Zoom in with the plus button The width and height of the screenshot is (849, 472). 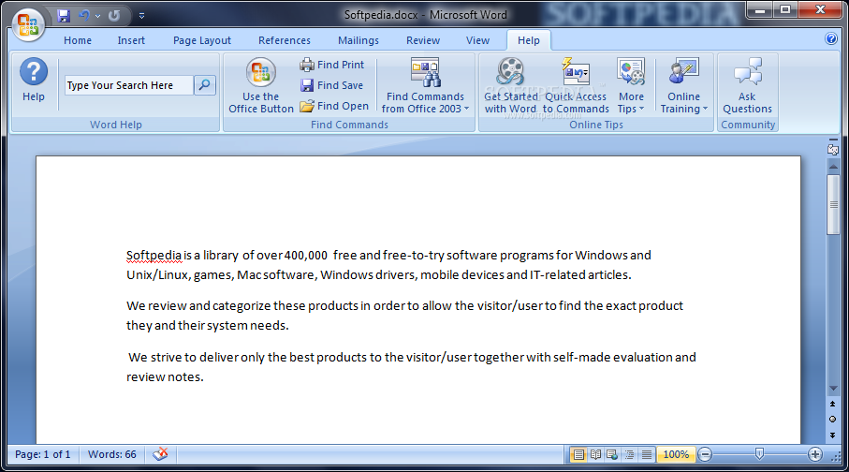[x=815, y=454]
